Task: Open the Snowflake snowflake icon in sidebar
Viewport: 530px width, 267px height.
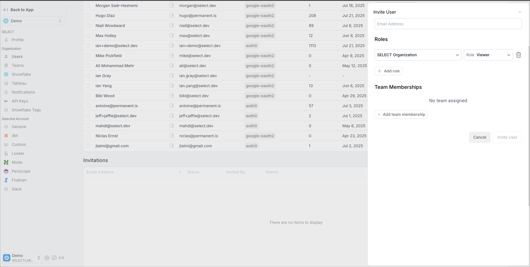Action: coord(6,74)
